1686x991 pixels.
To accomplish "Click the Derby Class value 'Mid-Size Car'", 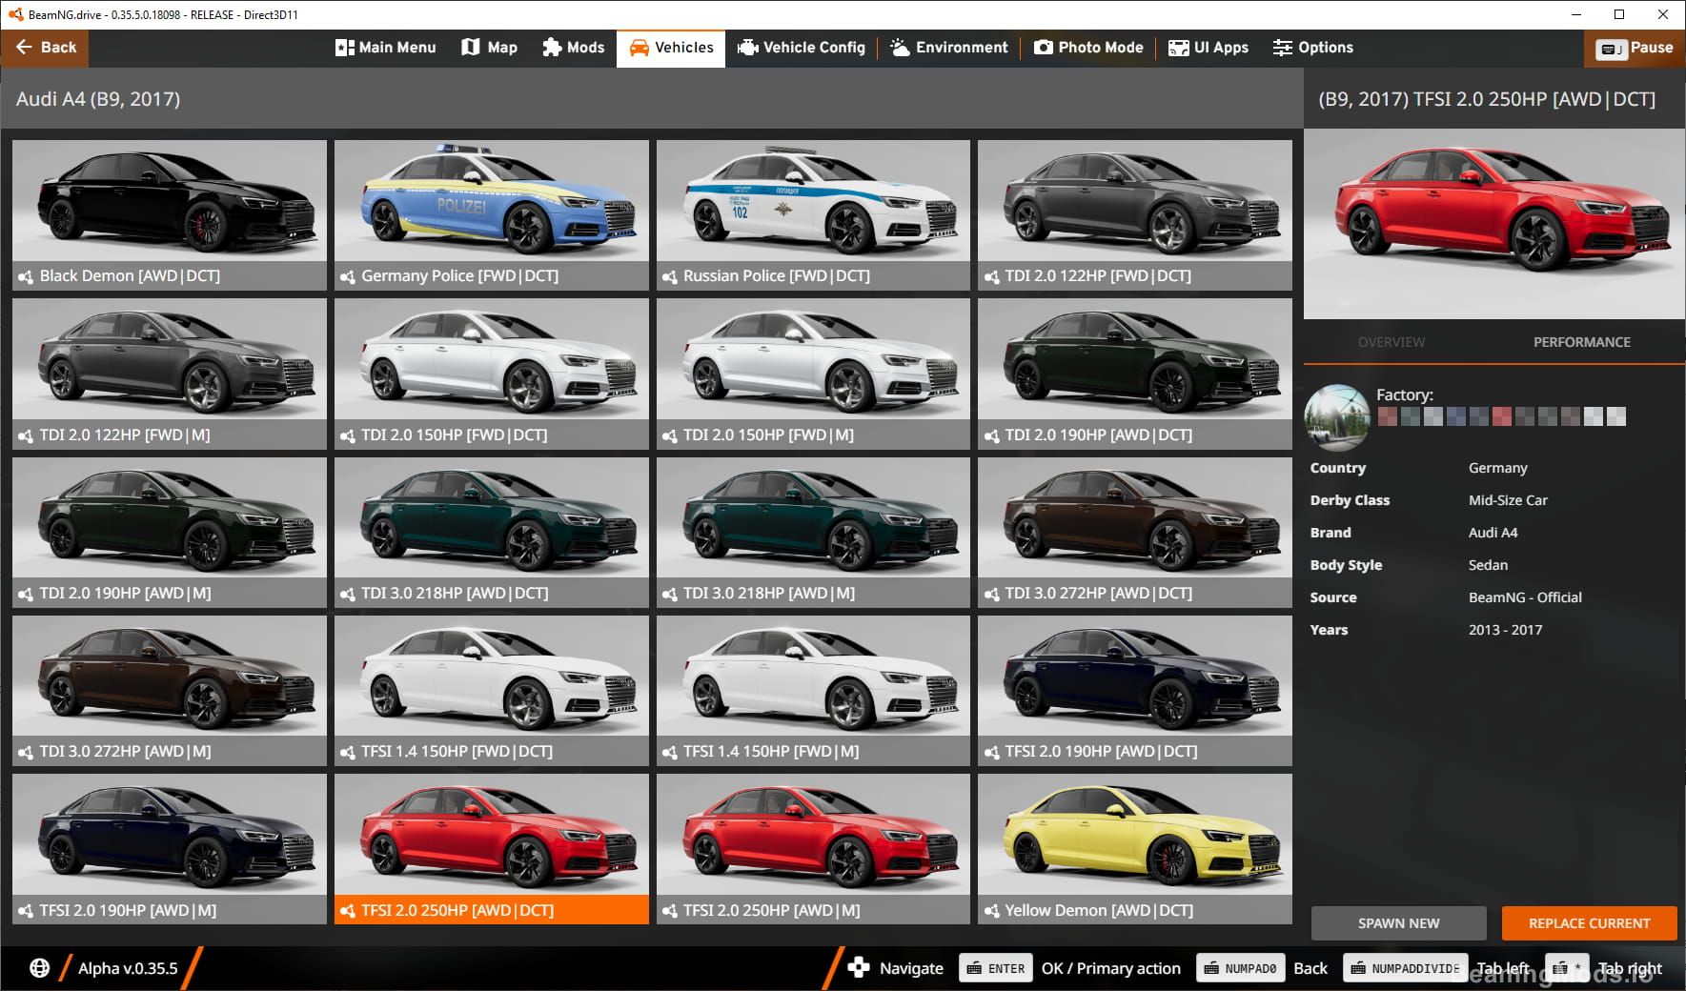I will (x=1508, y=500).
